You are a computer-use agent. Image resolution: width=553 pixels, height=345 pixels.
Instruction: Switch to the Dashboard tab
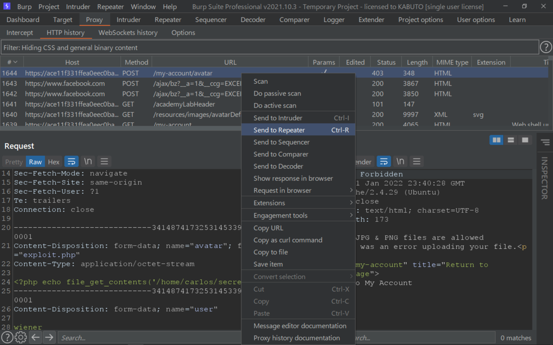(23, 20)
